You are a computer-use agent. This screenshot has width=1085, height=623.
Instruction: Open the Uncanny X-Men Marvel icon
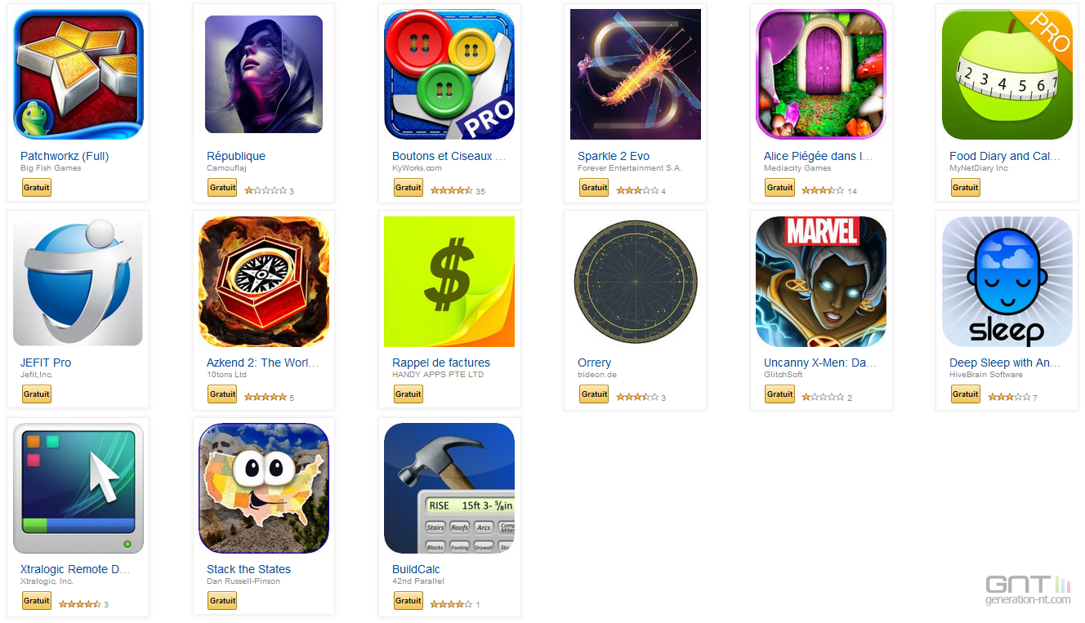click(821, 282)
